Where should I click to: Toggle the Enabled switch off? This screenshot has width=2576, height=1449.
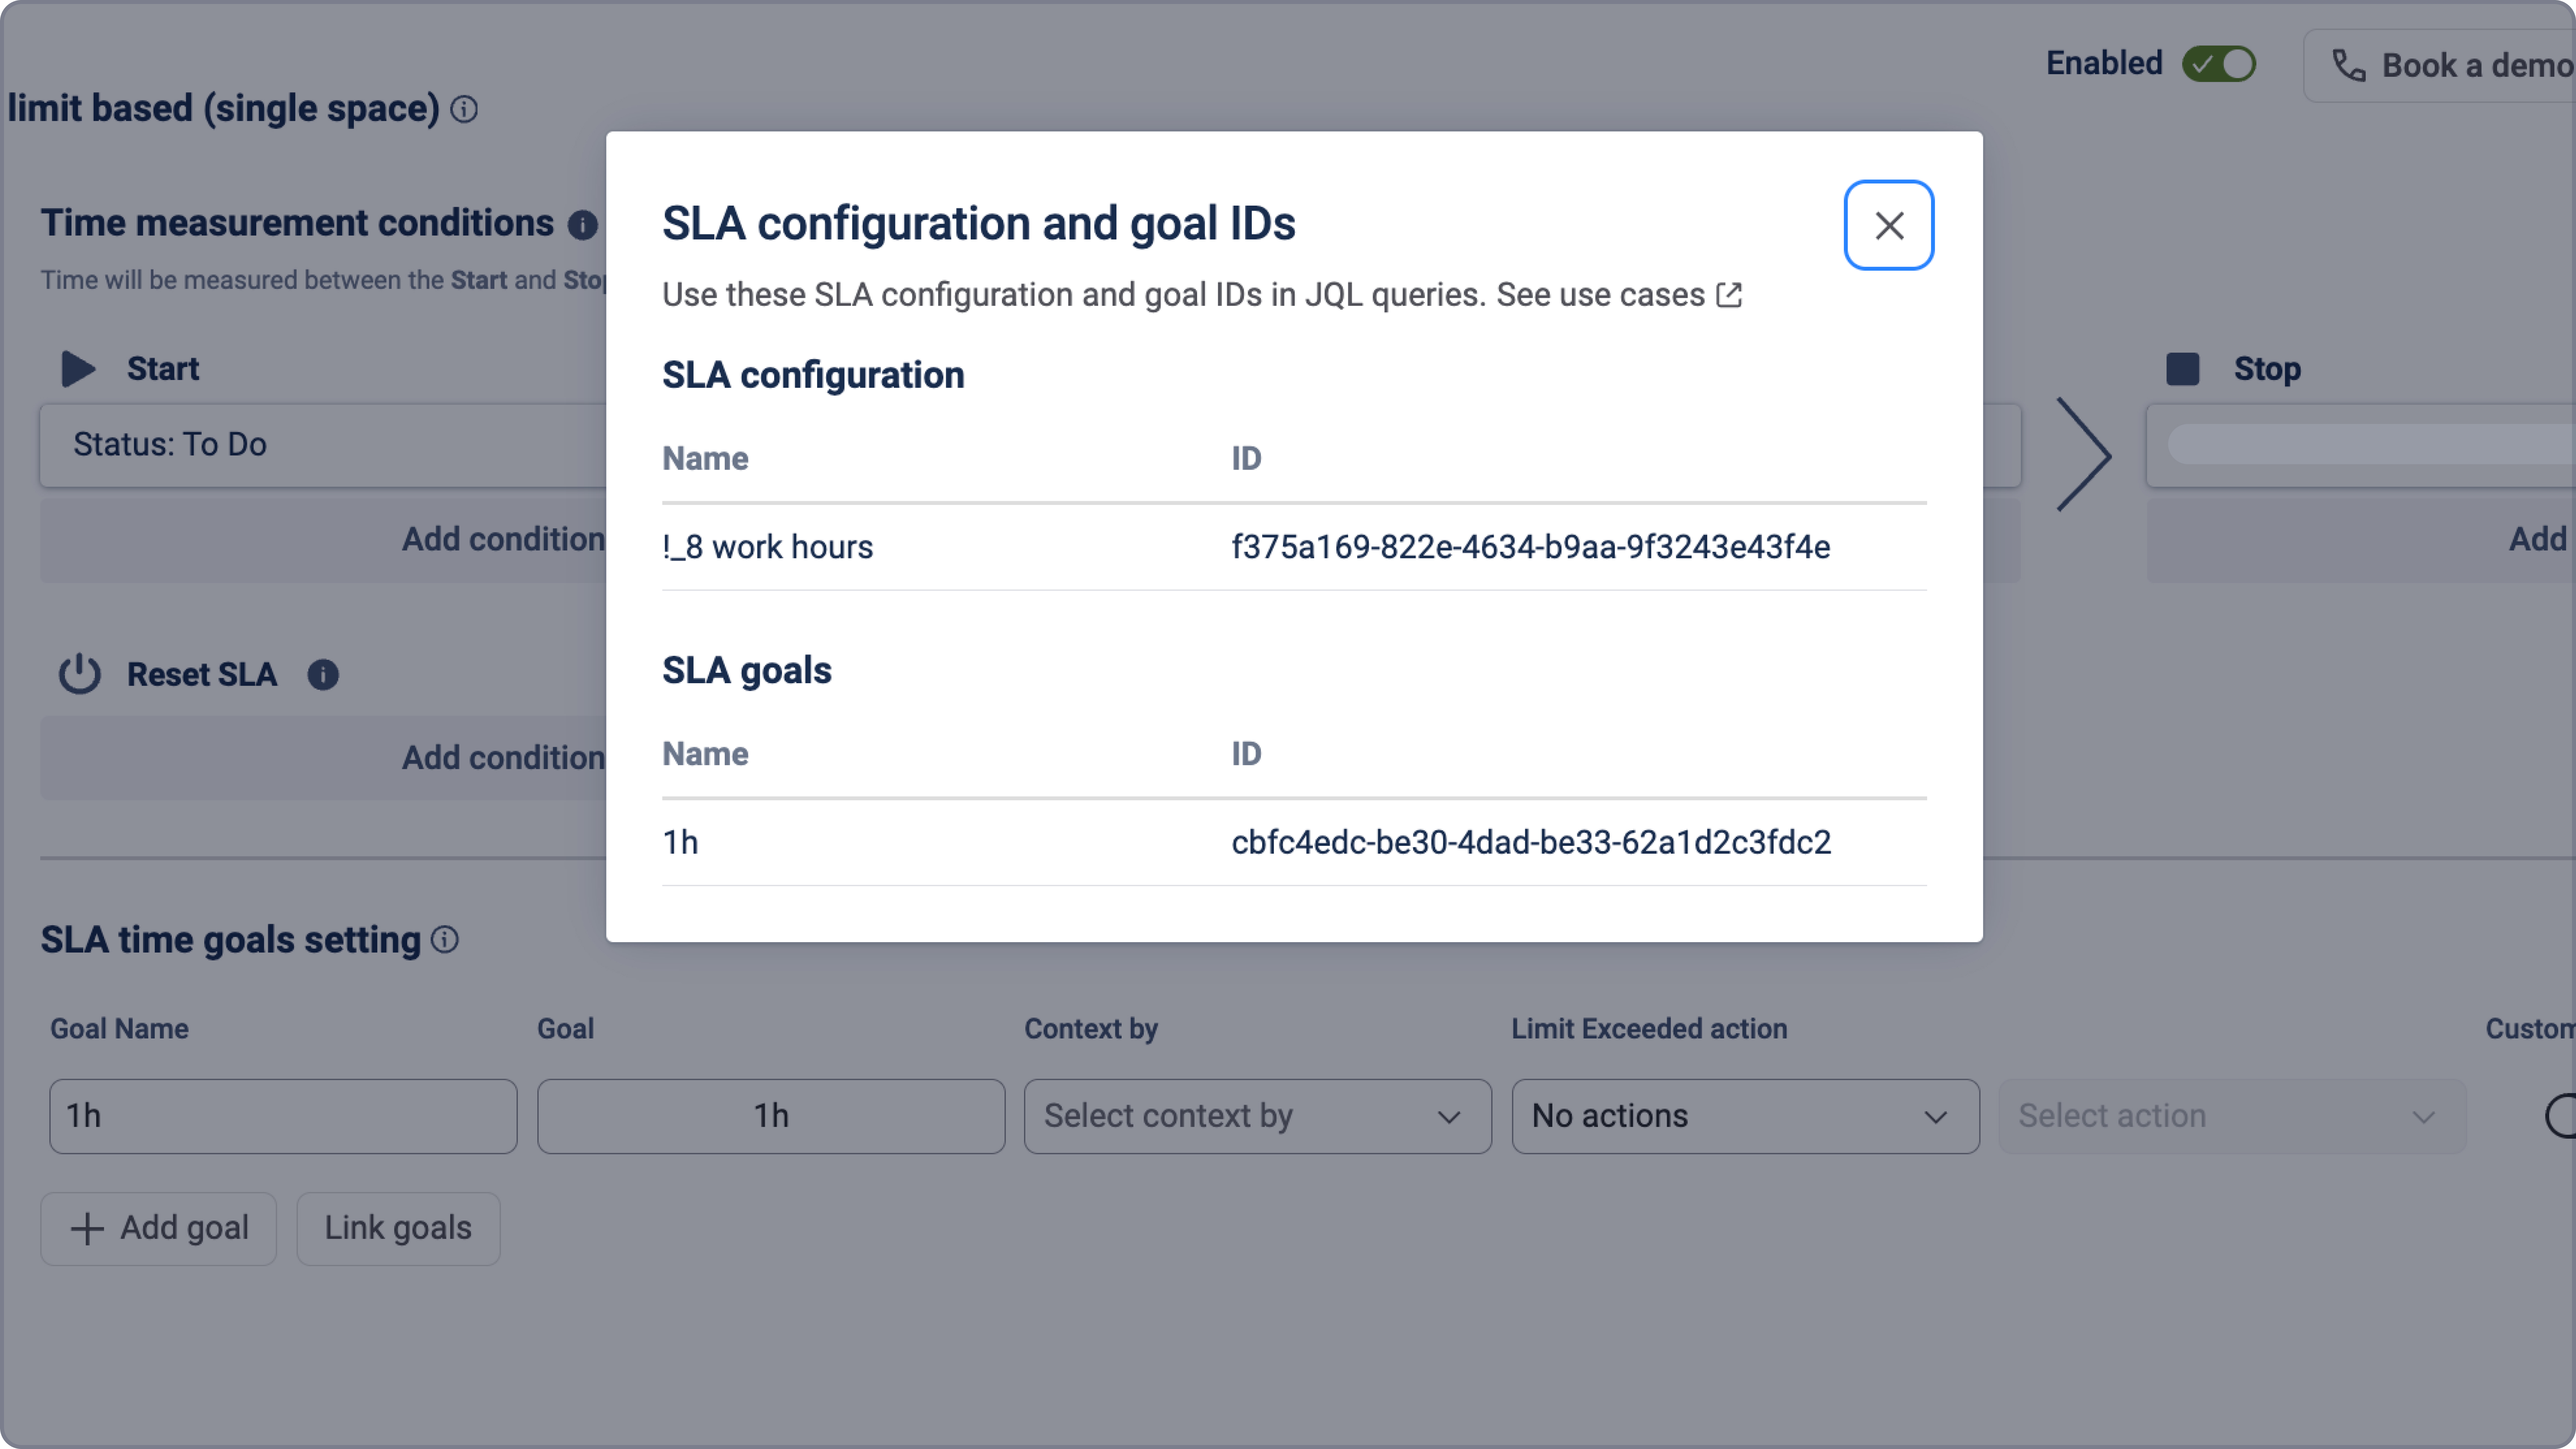pyautogui.click(x=2219, y=64)
